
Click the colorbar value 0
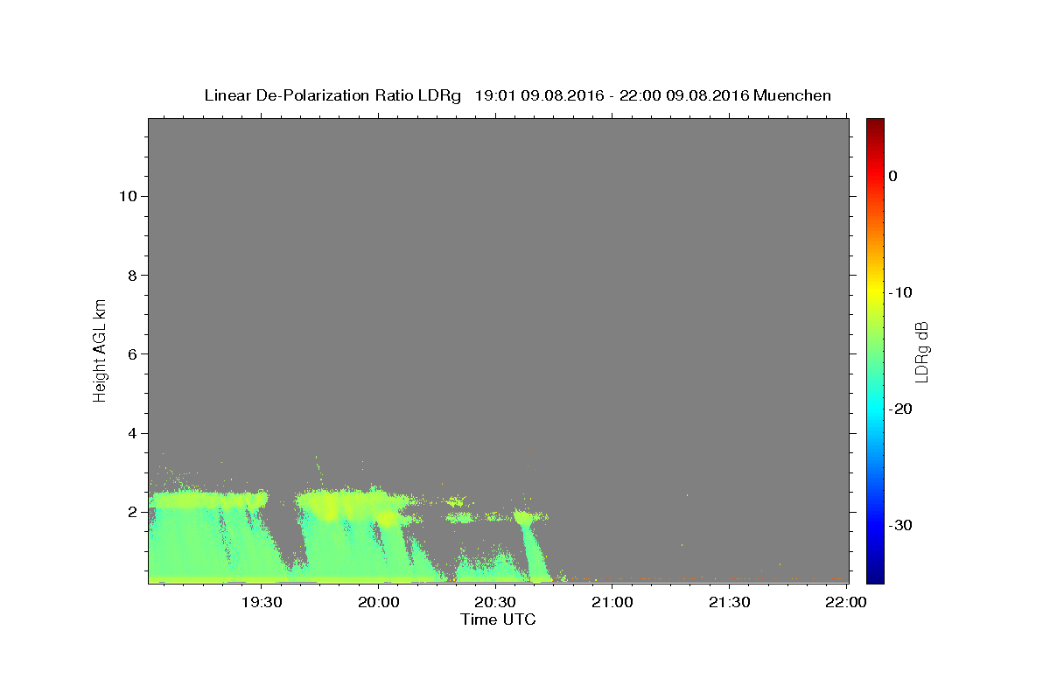pyautogui.click(x=893, y=176)
